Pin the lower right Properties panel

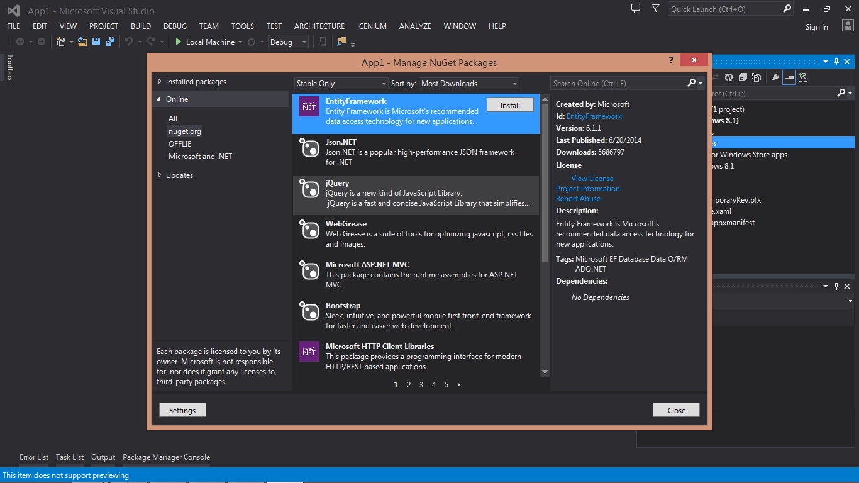pos(837,286)
